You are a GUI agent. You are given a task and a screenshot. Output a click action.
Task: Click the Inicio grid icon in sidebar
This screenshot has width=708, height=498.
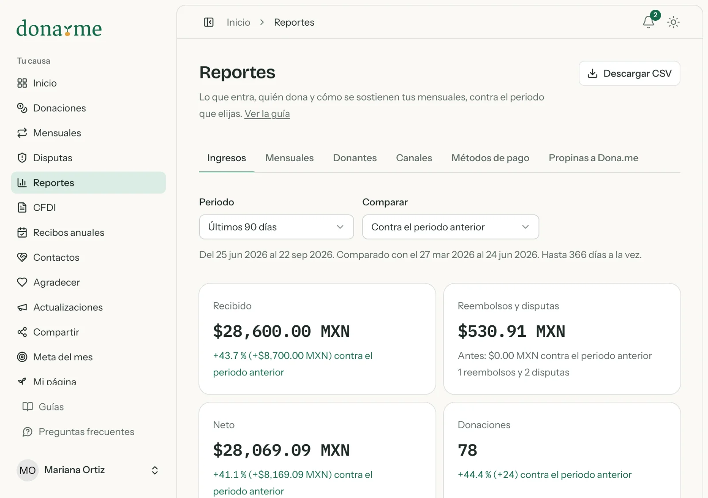[22, 83]
